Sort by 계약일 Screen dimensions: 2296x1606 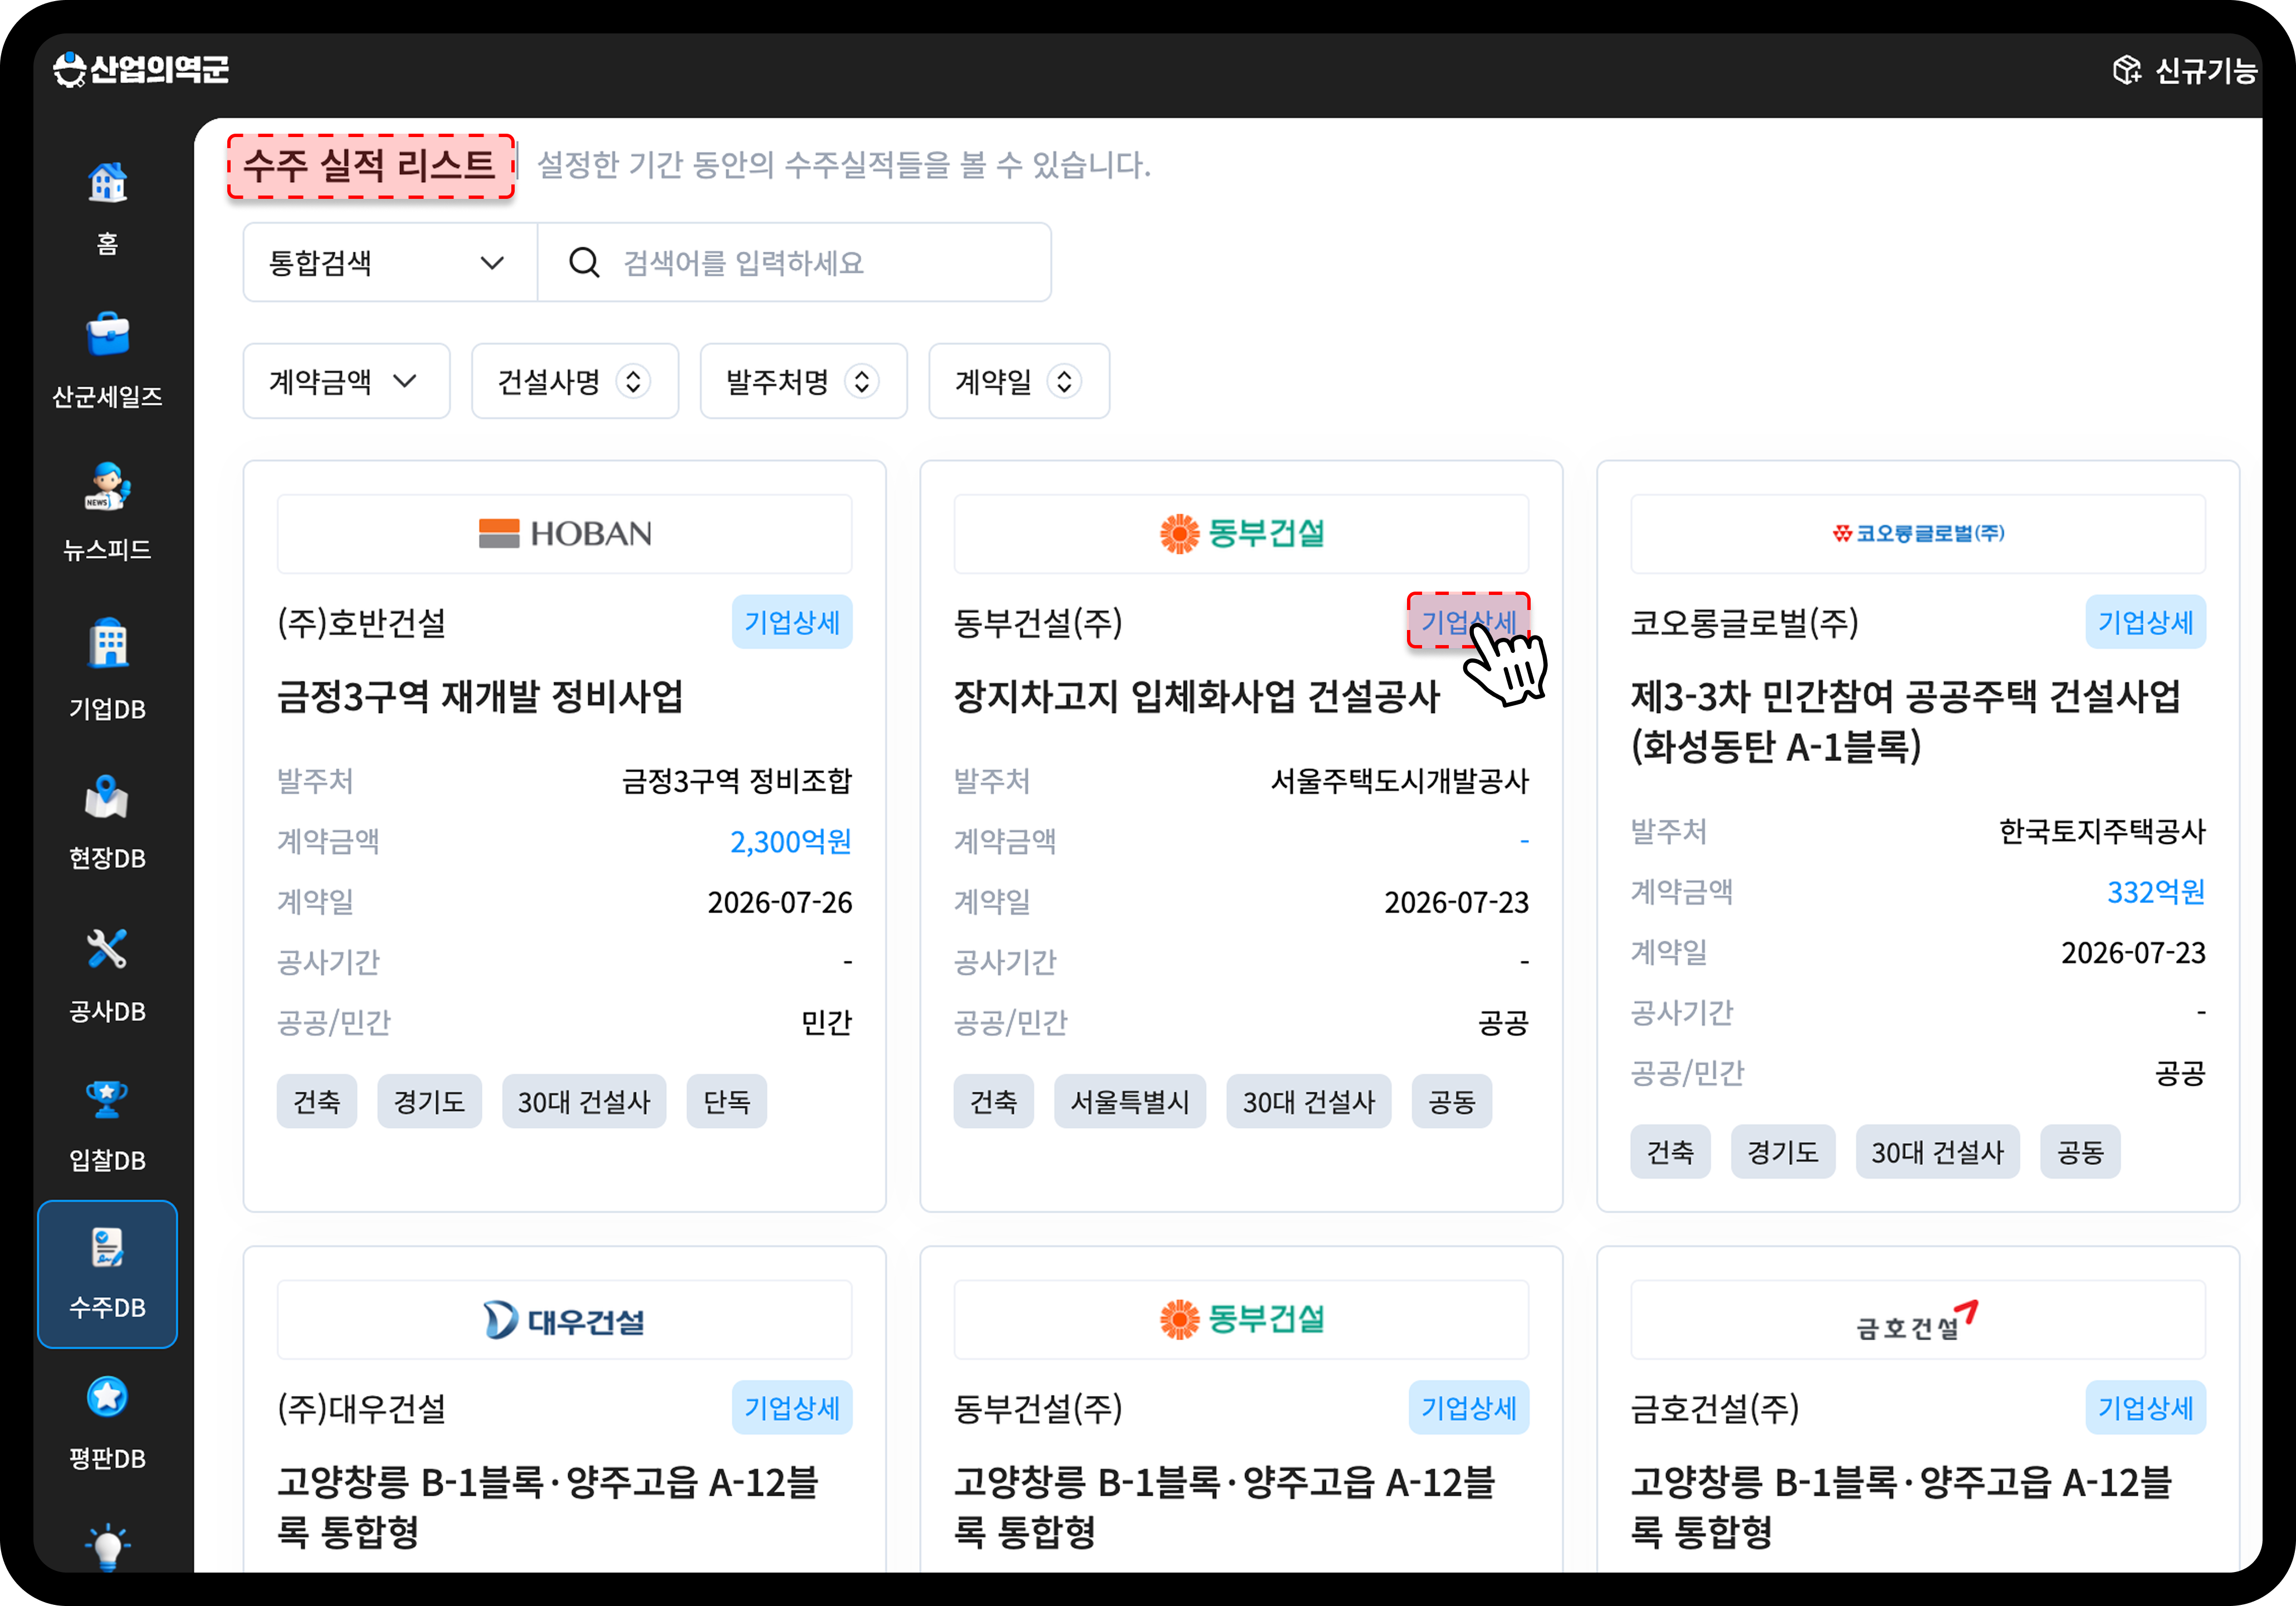point(1019,381)
